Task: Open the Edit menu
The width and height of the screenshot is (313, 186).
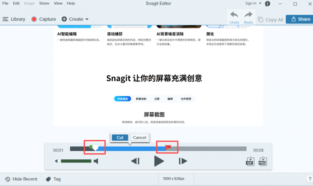Action: (x=16, y=3)
